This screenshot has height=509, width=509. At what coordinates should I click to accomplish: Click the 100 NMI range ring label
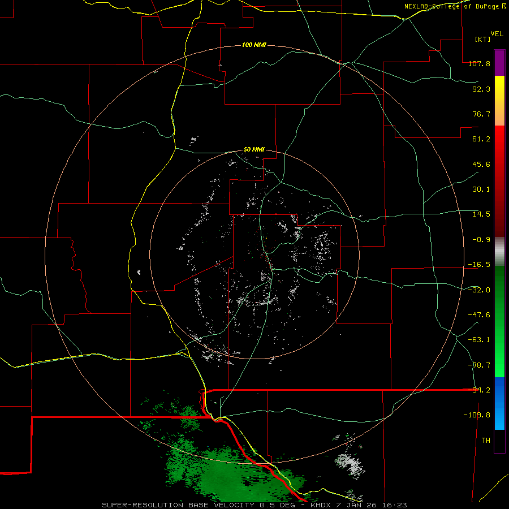tap(254, 45)
